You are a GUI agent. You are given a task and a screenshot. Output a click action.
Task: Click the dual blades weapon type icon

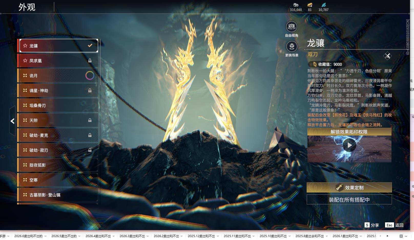pos(387,56)
